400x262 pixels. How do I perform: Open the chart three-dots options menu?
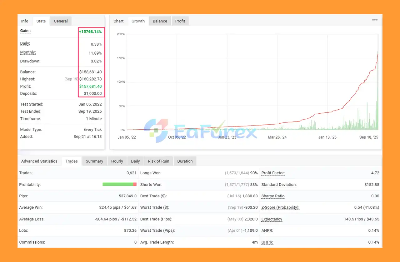click(375, 20)
